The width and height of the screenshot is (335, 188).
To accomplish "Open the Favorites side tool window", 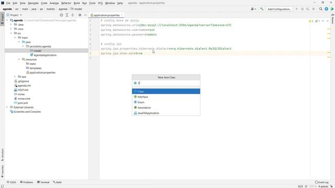I will pos(2,171).
